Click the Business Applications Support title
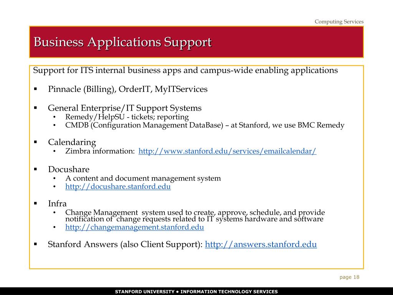This screenshot has height=295, width=393. 122,42
